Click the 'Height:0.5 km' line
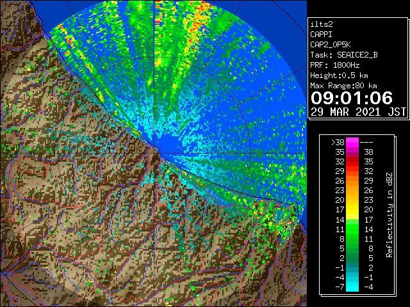Image resolution: width=410 pixels, height=307 pixels. pyautogui.click(x=339, y=75)
